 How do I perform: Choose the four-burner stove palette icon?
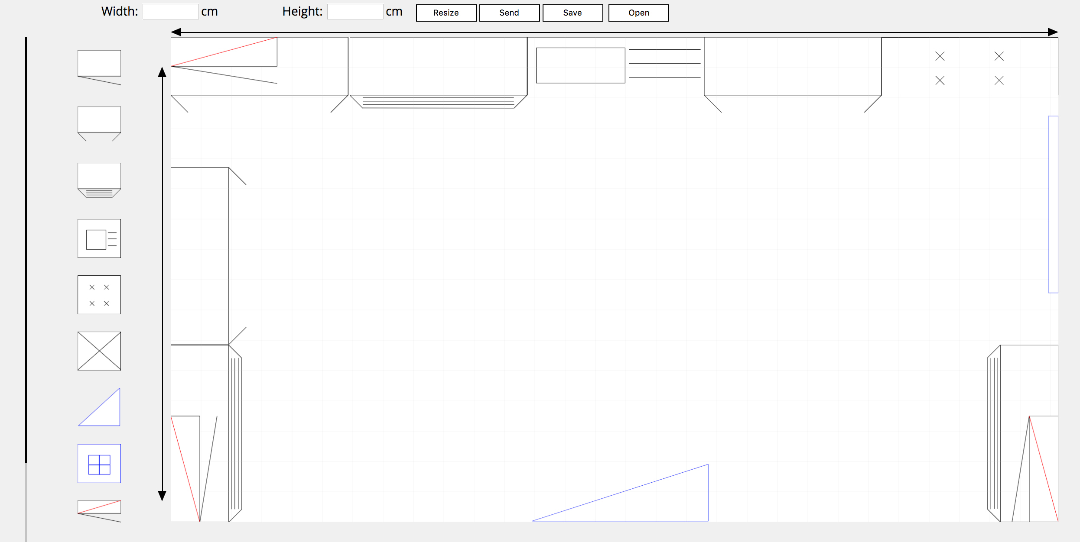click(x=99, y=295)
